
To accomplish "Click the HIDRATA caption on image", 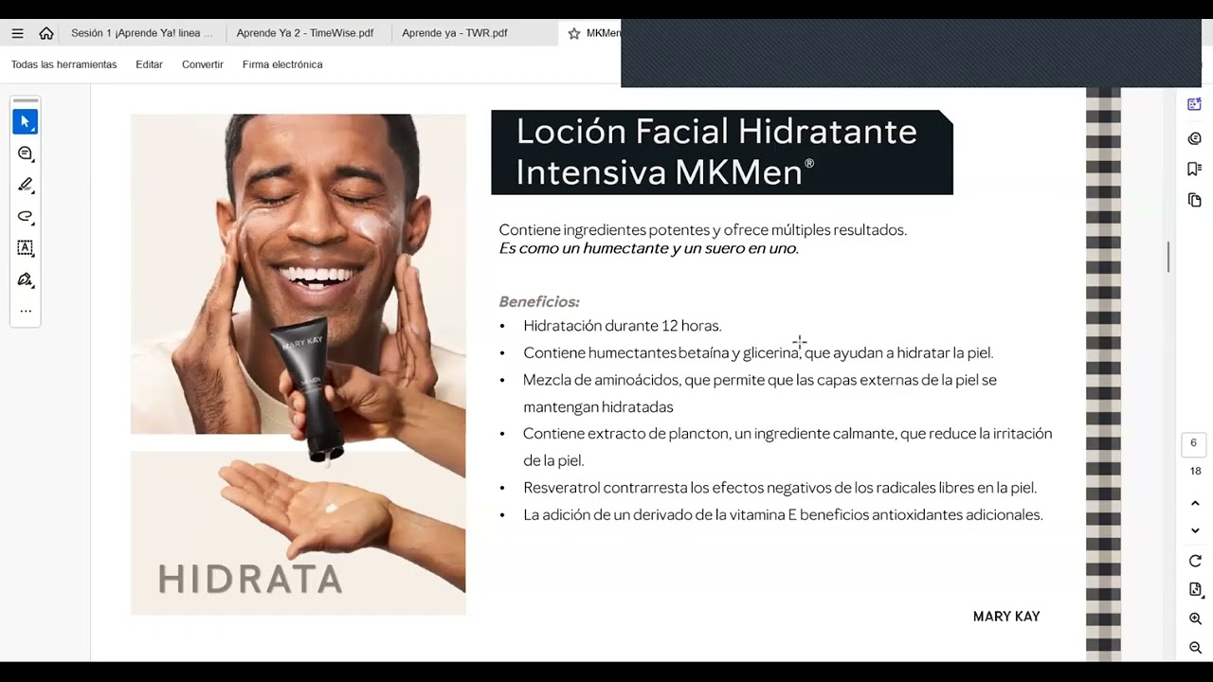I will pyautogui.click(x=250, y=579).
